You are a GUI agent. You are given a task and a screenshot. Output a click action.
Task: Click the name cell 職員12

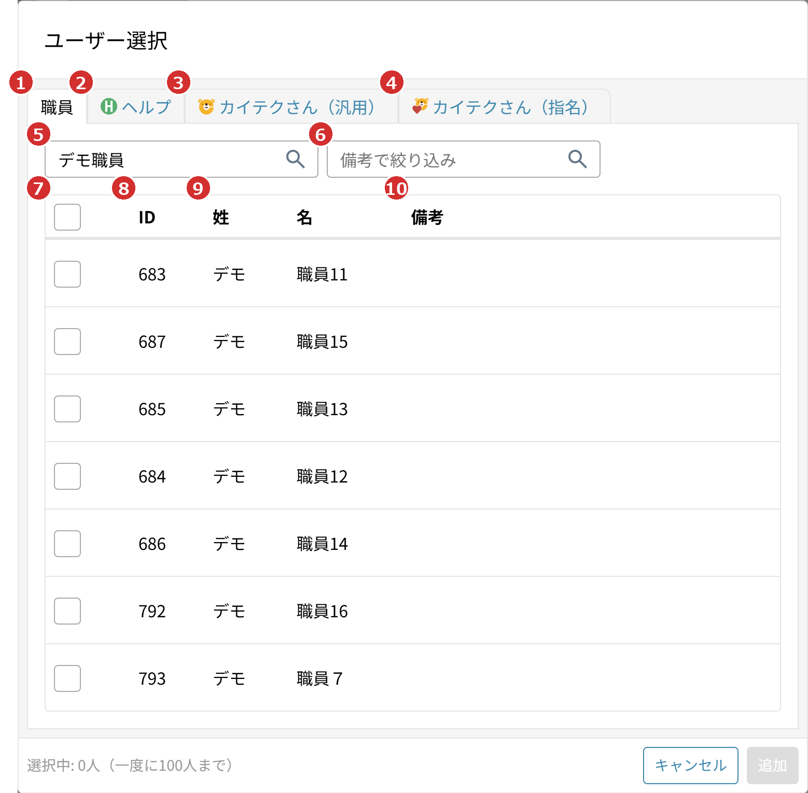pyautogui.click(x=322, y=476)
